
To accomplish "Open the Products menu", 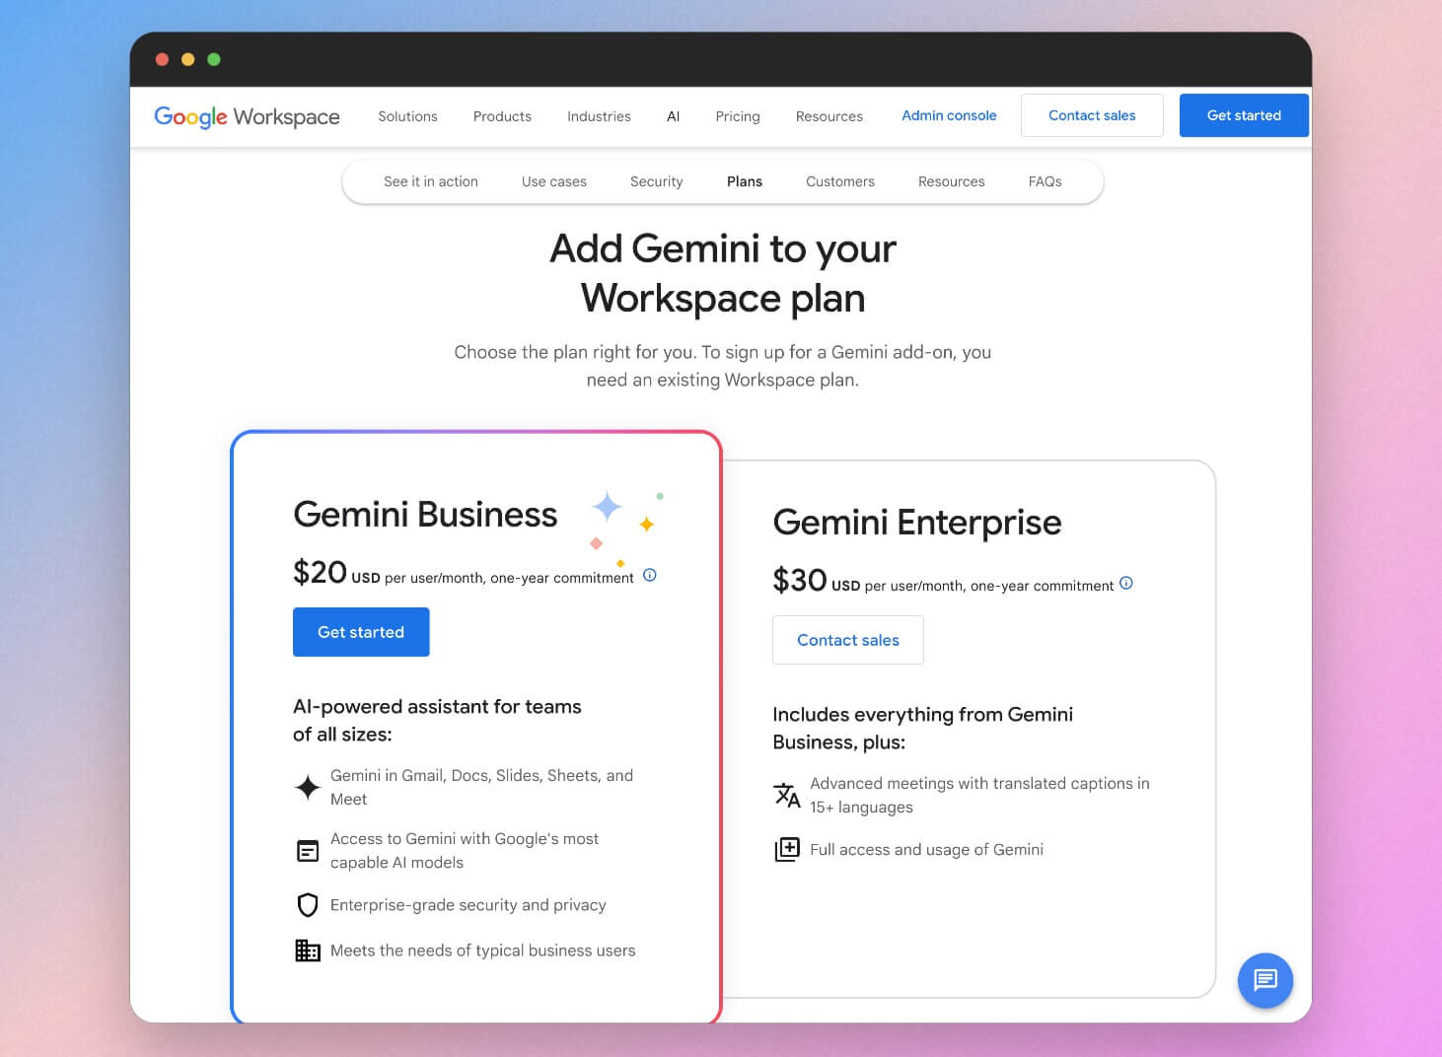I will click(x=502, y=115).
